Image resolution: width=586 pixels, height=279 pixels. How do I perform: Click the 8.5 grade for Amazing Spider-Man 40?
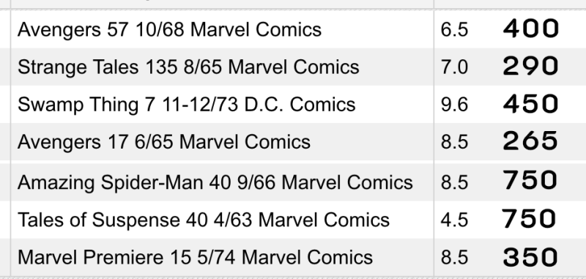click(x=454, y=182)
